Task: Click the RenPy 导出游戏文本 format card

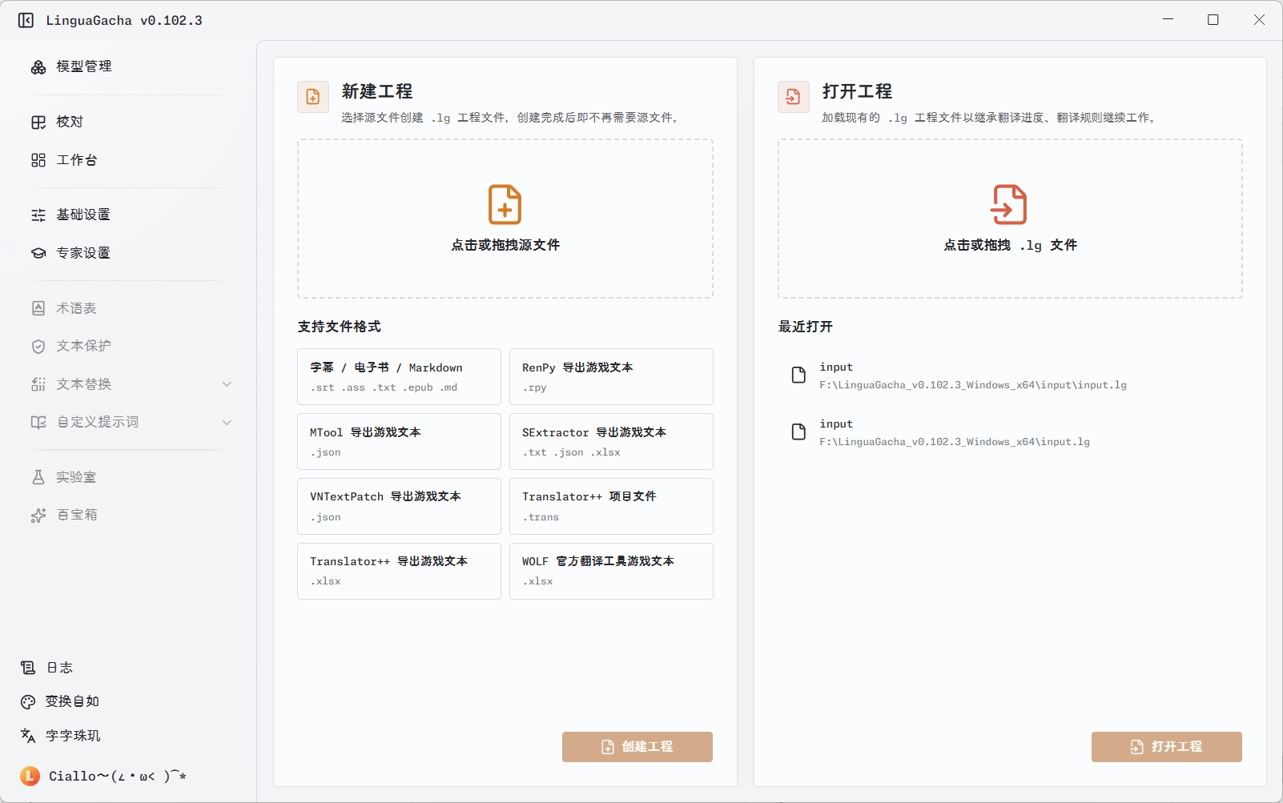Action: click(x=611, y=376)
